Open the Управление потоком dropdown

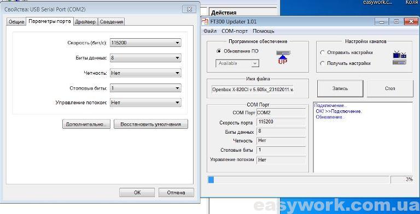pyautogui.click(x=145, y=103)
